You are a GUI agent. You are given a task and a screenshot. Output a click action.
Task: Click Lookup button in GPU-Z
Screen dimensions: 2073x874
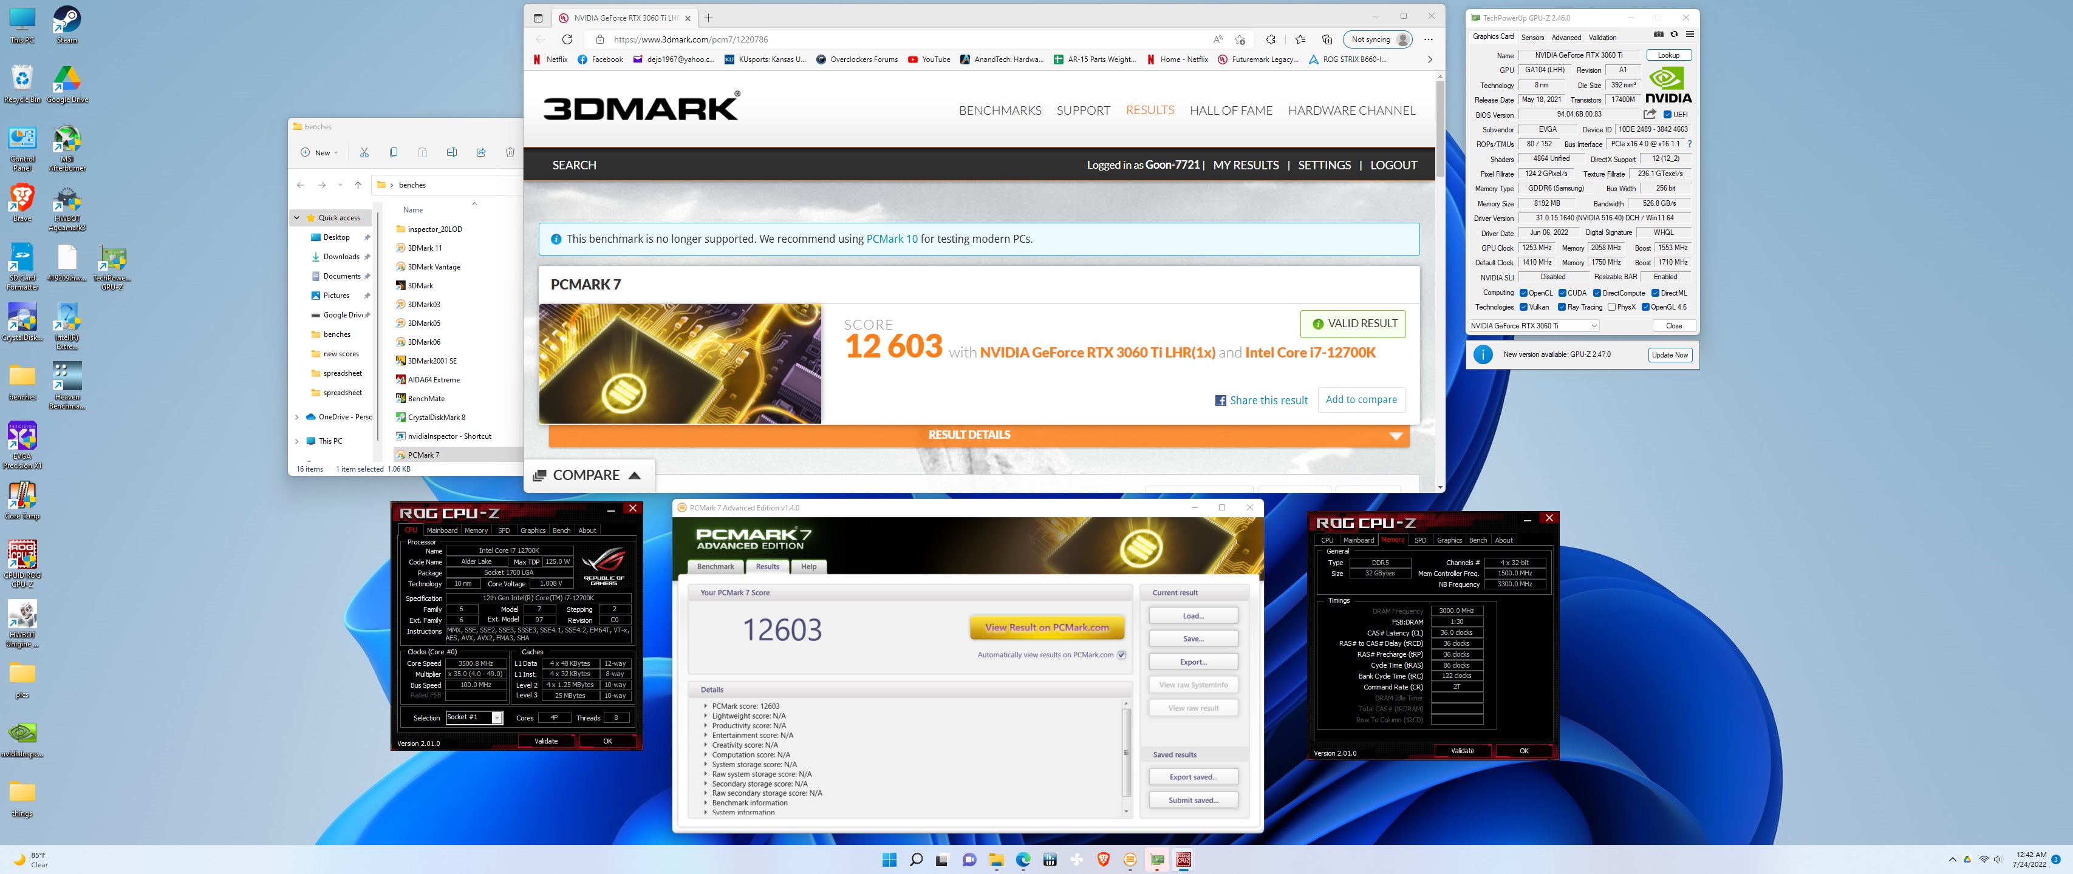tap(1668, 55)
